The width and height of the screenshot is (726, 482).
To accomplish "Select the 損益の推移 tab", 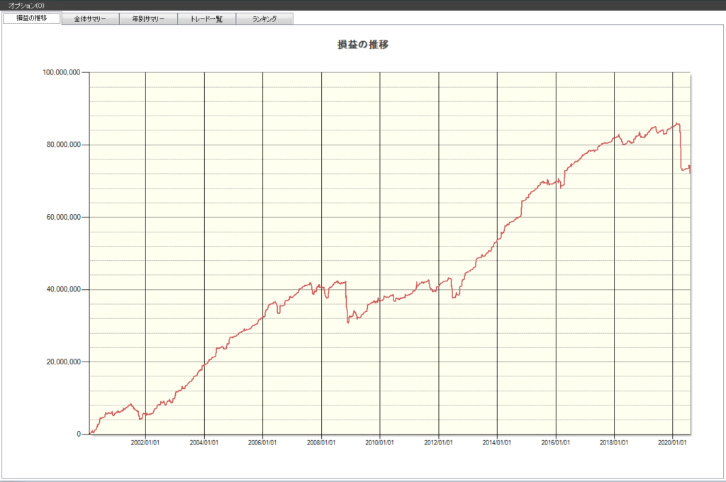I will (31, 18).
